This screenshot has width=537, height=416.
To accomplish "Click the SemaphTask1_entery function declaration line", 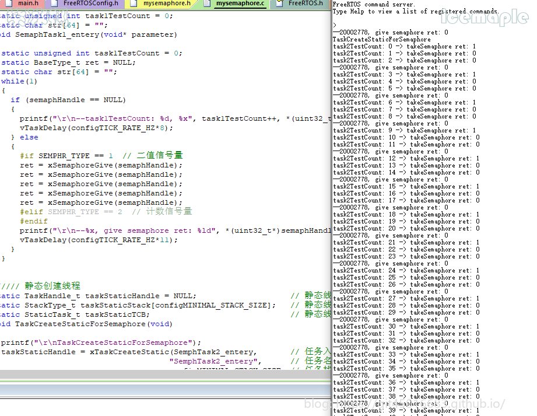I will click(x=89, y=34).
